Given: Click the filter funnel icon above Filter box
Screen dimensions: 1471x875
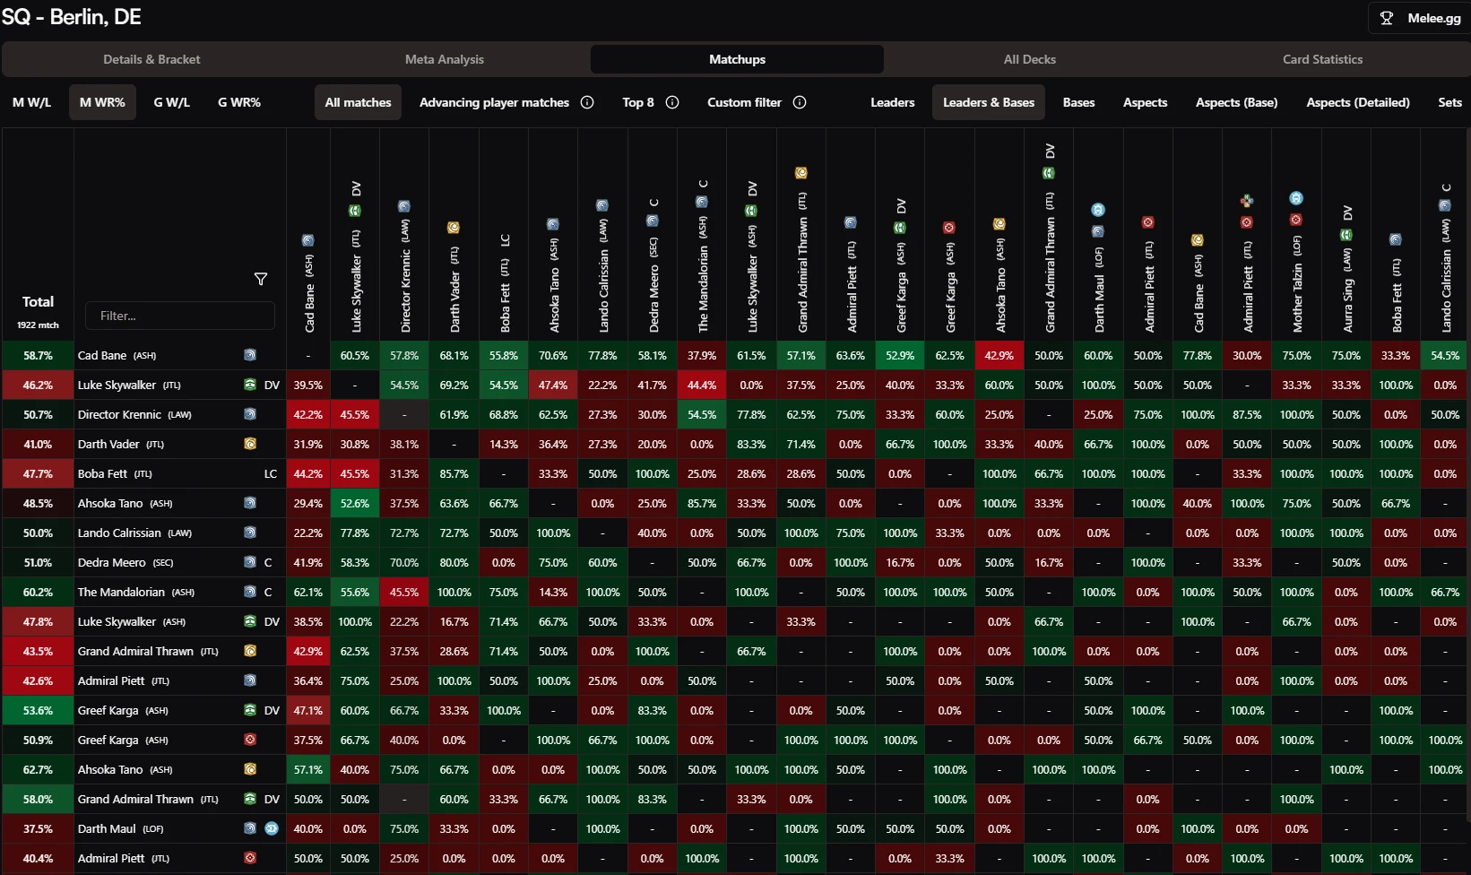Looking at the screenshot, I should (x=261, y=279).
